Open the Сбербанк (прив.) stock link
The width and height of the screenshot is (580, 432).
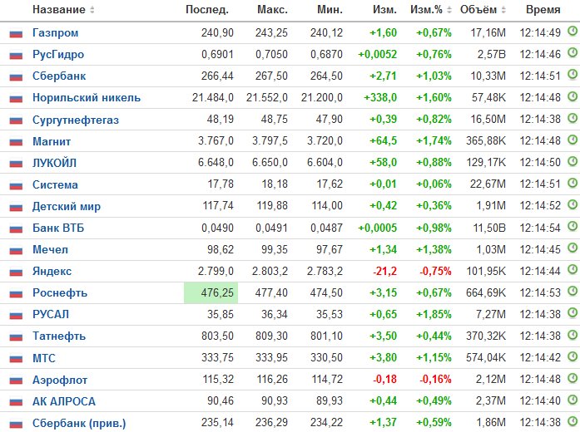tap(79, 423)
